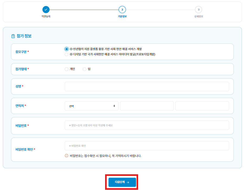Choose 개인 participation type
The width and height of the screenshot is (244, 190).
point(67,69)
